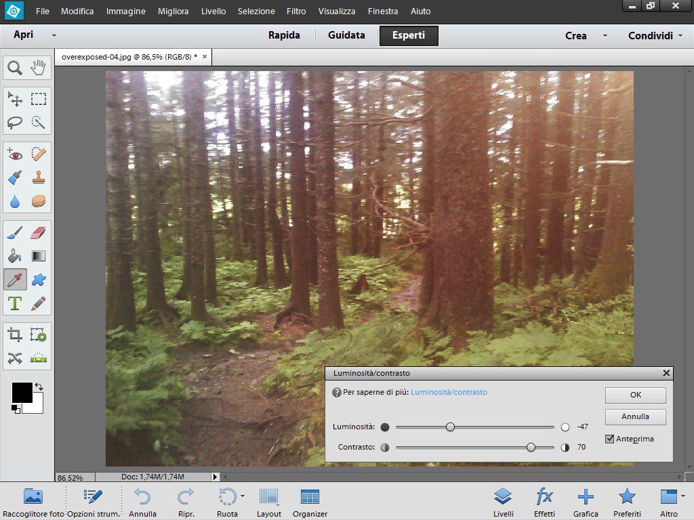
Task: Select the Eraser tool
Action: 39,234
